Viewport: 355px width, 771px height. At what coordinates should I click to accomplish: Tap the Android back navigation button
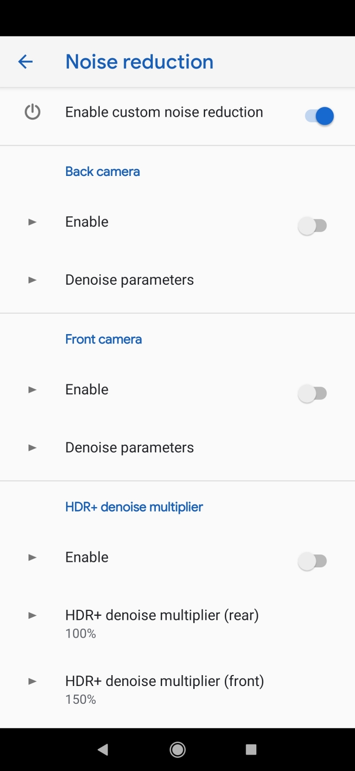coord(103,750)
